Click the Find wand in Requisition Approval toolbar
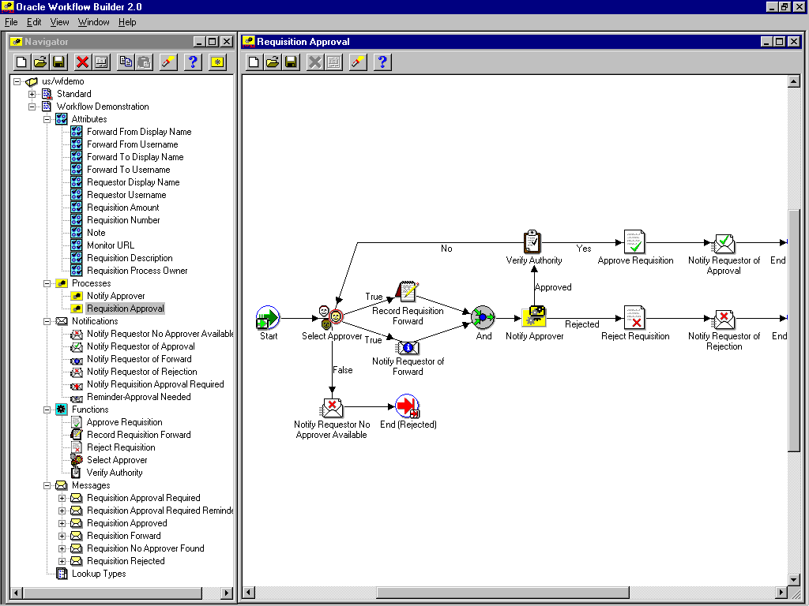 358,62
